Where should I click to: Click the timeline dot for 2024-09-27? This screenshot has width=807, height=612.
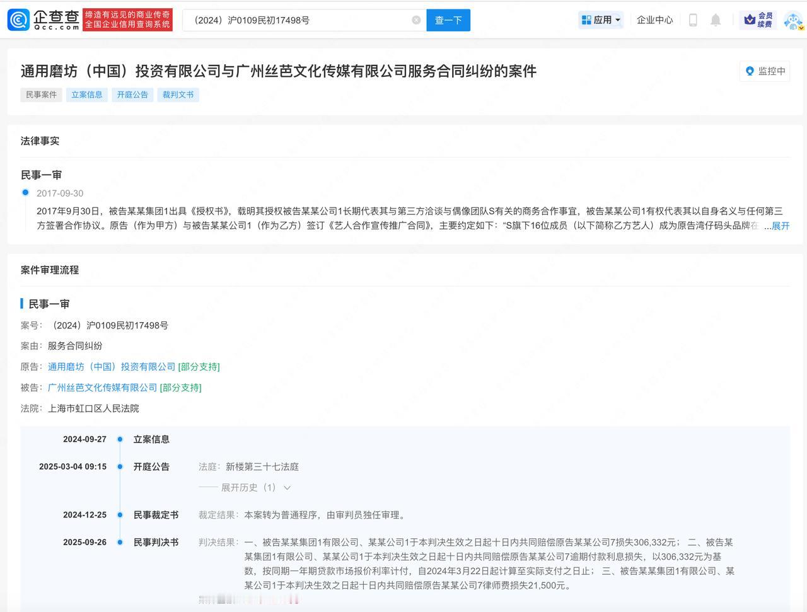(x=120, y=439)
